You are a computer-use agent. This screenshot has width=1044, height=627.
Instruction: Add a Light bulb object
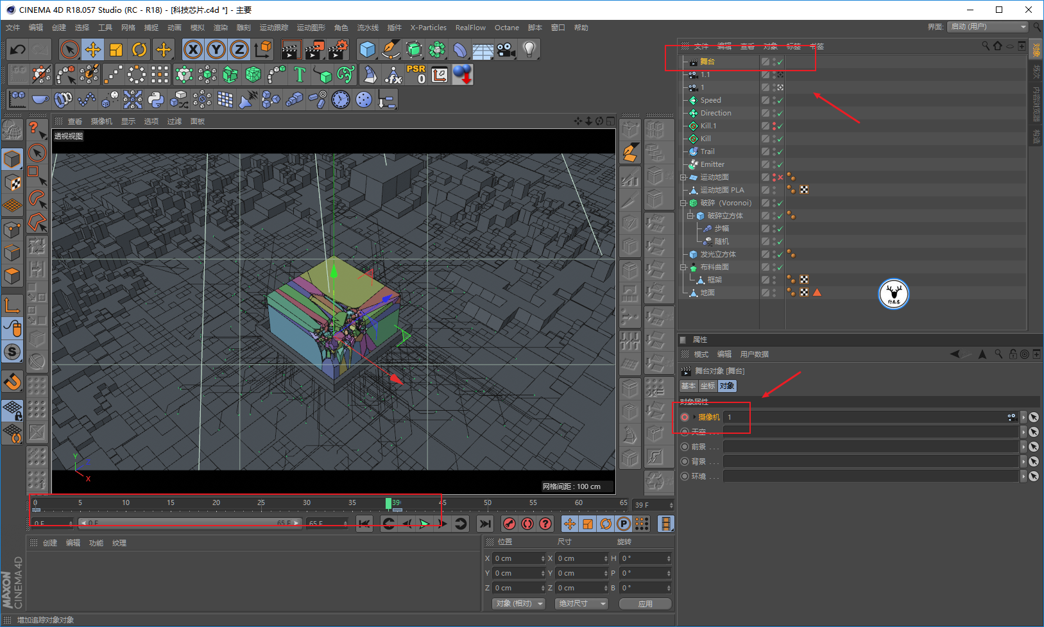tap(529, 49)
